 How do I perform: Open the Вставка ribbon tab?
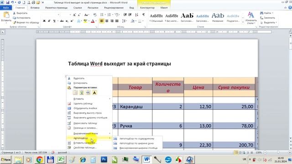coord(35,8)
